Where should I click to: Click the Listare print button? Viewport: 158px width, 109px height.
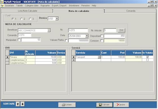point(67,105)
